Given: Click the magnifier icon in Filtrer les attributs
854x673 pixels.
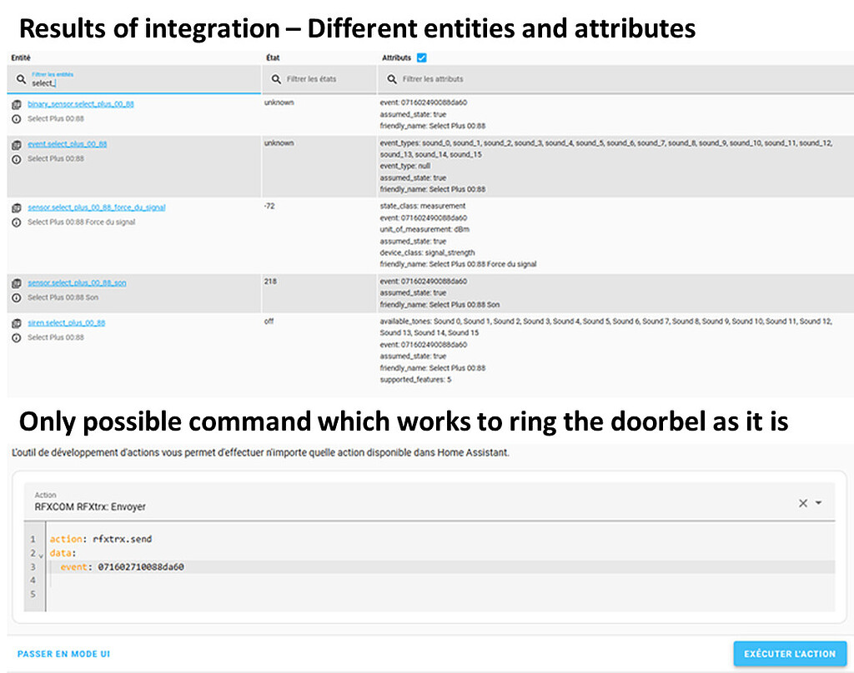Looking at the screenshot, I should tap(393, 78).
